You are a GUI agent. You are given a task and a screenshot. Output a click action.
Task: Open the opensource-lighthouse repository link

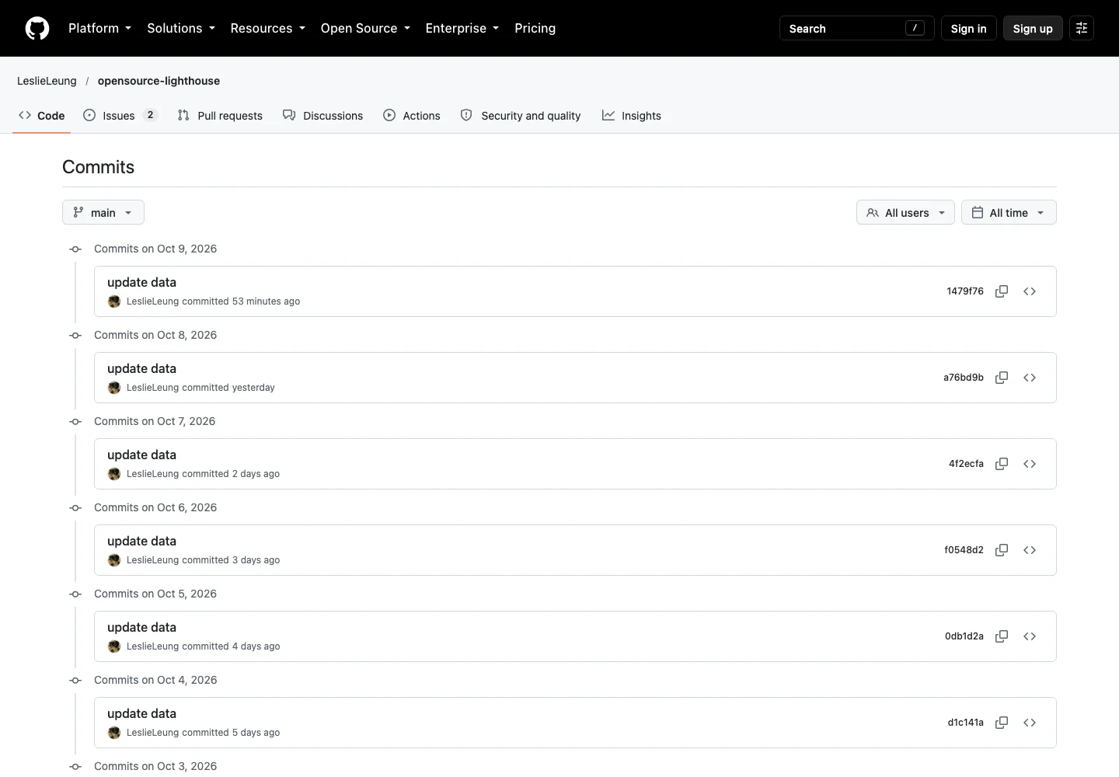pos(159,81)
